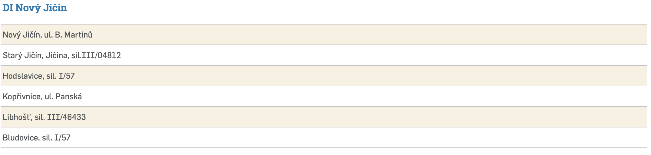The width and height of the screenshot is (651, 155).
Task: Click the Starý Jičín, Jičina row
Action: point(324,55)
